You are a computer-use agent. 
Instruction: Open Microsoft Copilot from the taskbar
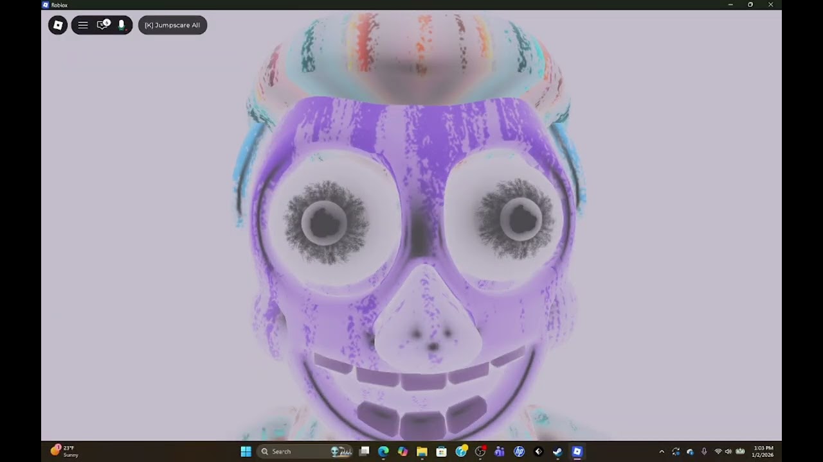pyautogui.click(x=402, y=452)
